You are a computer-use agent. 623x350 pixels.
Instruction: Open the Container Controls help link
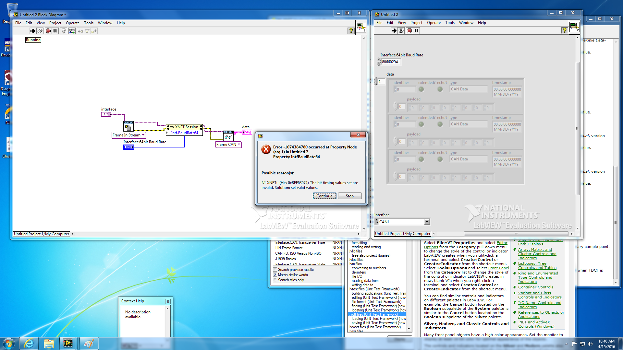[x=535, y=287]
